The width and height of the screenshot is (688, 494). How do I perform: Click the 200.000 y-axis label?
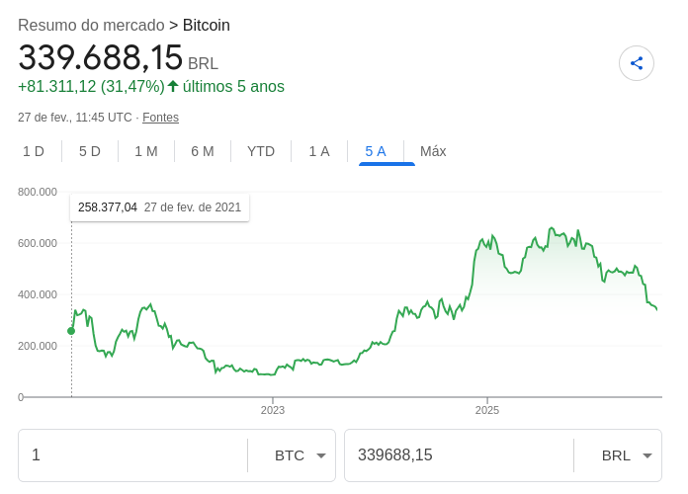click(x=38, y=346)
